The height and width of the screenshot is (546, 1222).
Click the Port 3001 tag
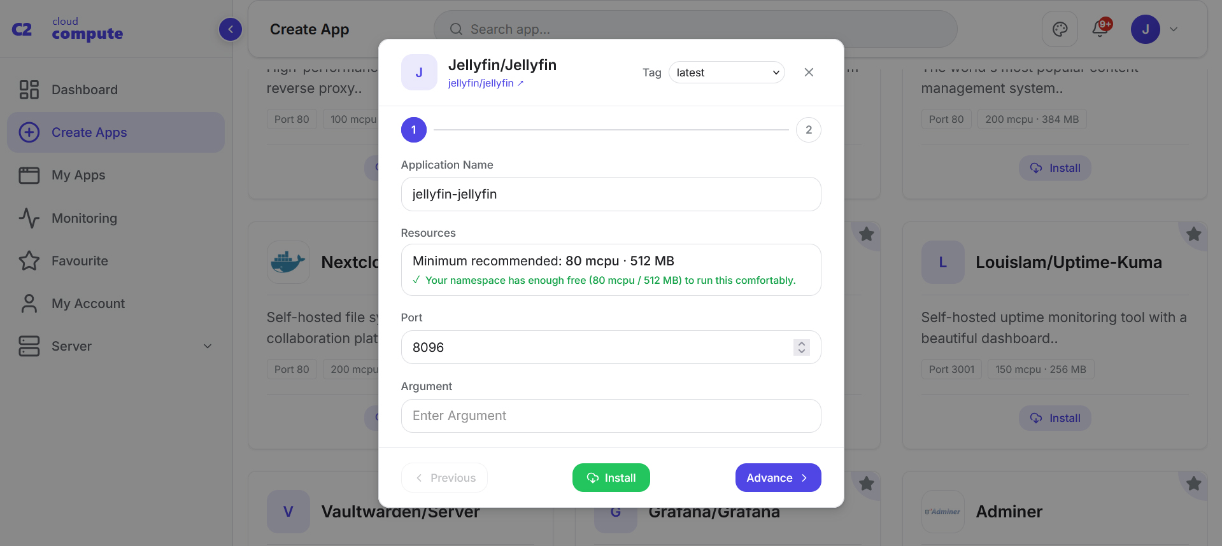(x=951, y=369)
